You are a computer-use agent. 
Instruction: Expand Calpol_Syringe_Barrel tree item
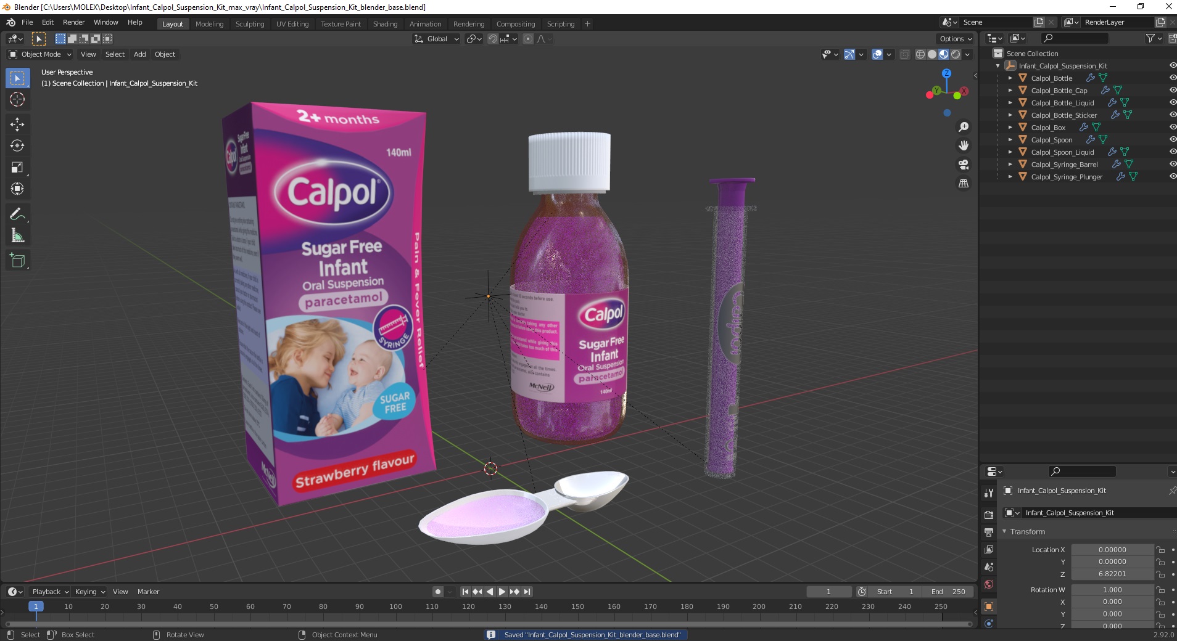pos(1010,165)
